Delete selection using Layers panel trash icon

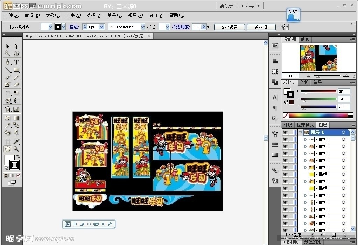(x=345, y=235)
